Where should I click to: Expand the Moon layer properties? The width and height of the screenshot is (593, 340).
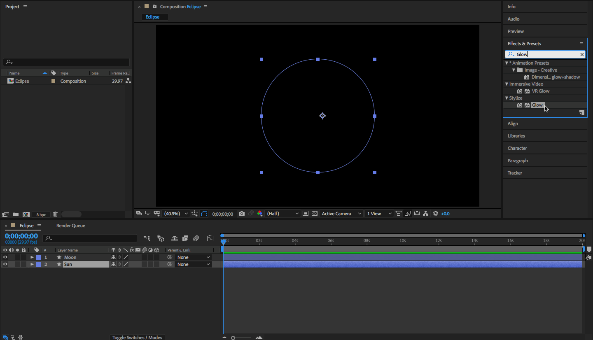[x=32, y=257]
